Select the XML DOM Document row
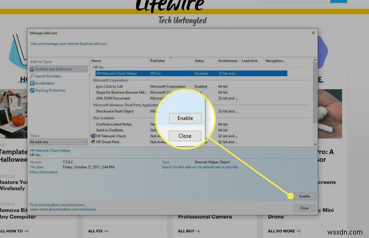 (x=191, y=98)
